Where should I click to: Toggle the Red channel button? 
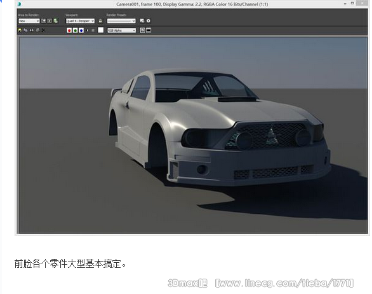[69, 30]
